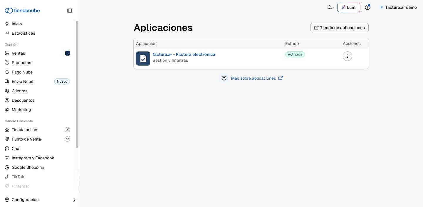The height and width of the screenshot is (207, 423).
Task: Click the F account avatar
Action: tap(382, 7)
